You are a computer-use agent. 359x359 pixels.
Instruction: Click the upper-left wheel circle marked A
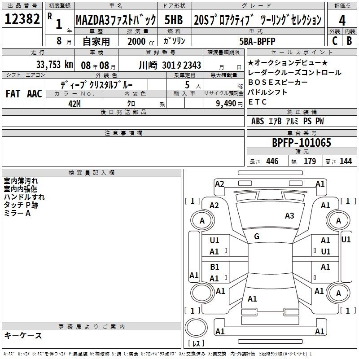[x=202, y=220]
